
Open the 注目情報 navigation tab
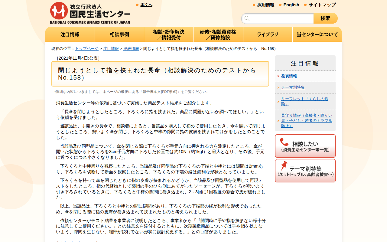click(x=70, y=34)
